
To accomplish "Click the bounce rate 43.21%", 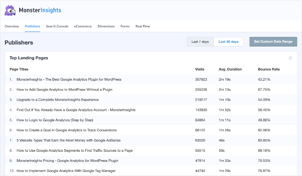I will pos(264,79).
